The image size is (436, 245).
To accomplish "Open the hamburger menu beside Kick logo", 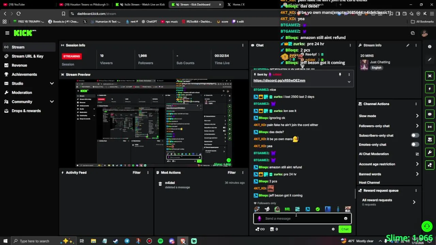I will coord(7,33).
